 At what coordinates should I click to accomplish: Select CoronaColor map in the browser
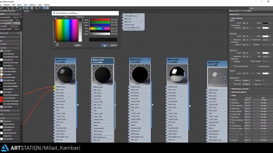tap(10, 59)
